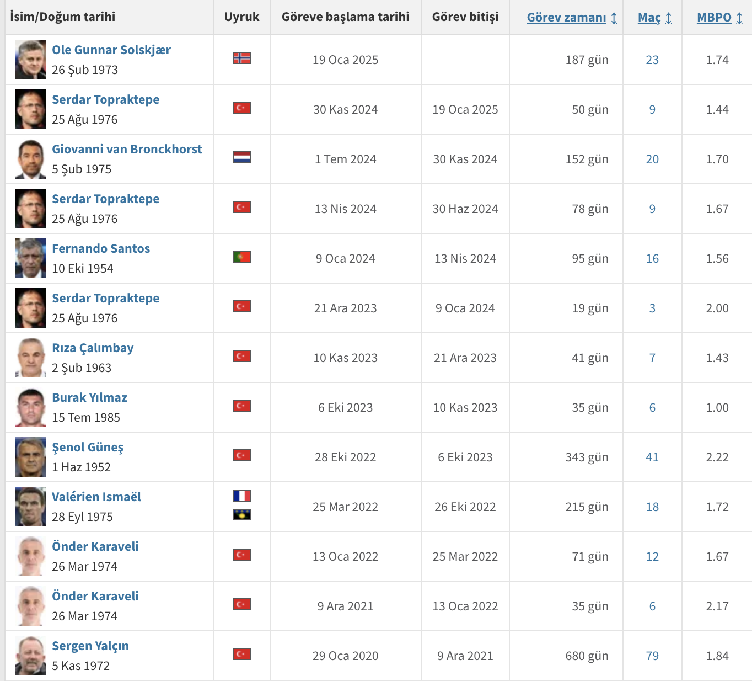Click Turkish flag in Rıza Çalımbay row
The height and width of the screenshot is (681, 752).
242,356
